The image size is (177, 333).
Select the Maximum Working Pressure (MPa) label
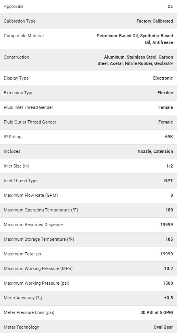[x=38, y=268]
